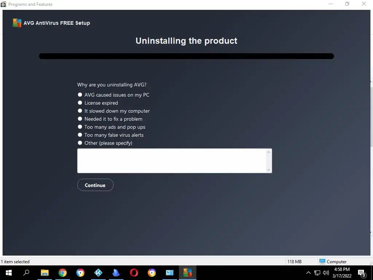The image size is (373, 280).
Task: Click the text box scroll up arrow
Action: [x=268, y=152]
